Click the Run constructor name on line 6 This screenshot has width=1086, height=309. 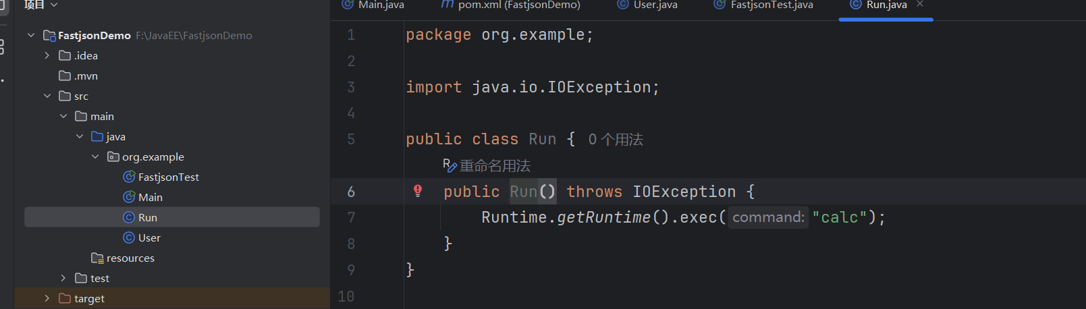524,192
